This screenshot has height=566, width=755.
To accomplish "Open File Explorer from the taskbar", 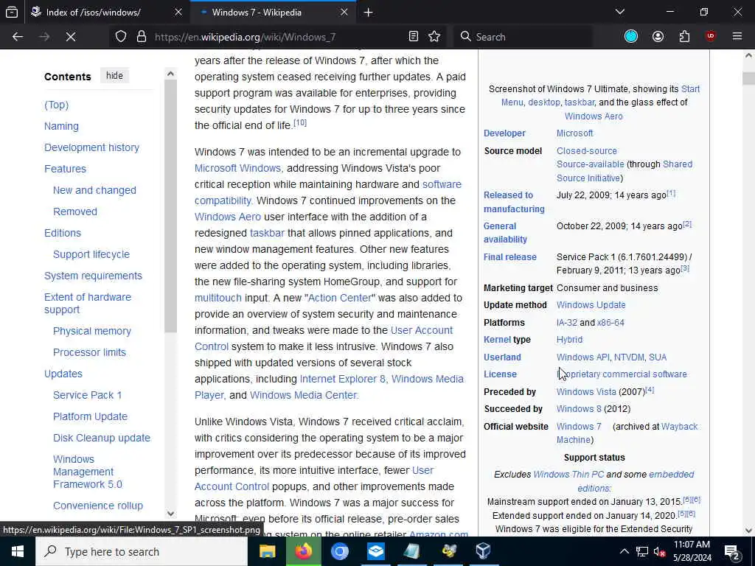I will 267,551.
